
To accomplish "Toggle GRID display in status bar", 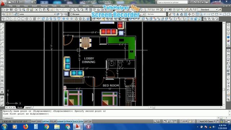I will click(39, 121).
